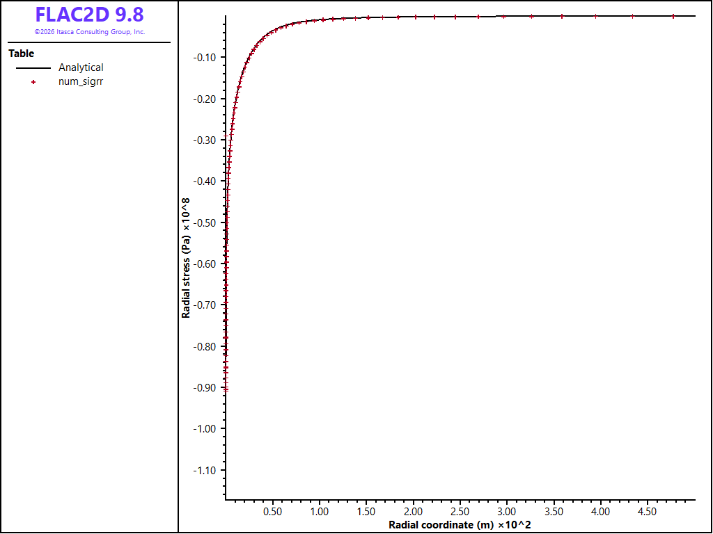Click the -1.10 tick label on the y-axis

(205, 470)
